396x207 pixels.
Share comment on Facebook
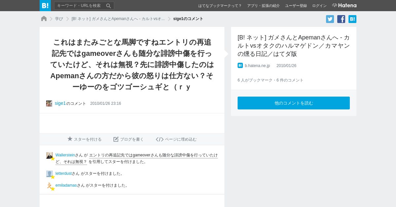point(341,19)
